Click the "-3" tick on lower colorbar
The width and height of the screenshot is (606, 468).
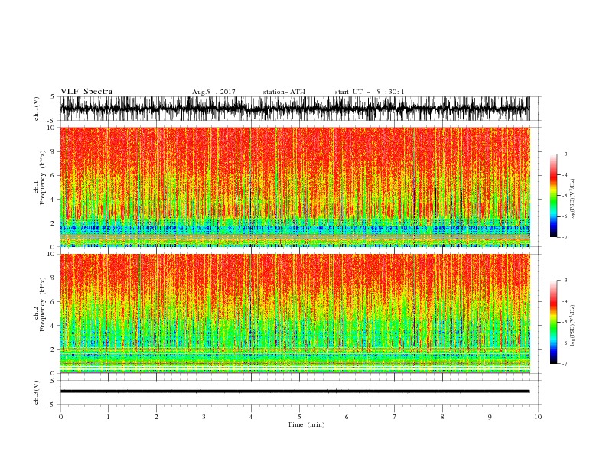click(x=564, y=281)
